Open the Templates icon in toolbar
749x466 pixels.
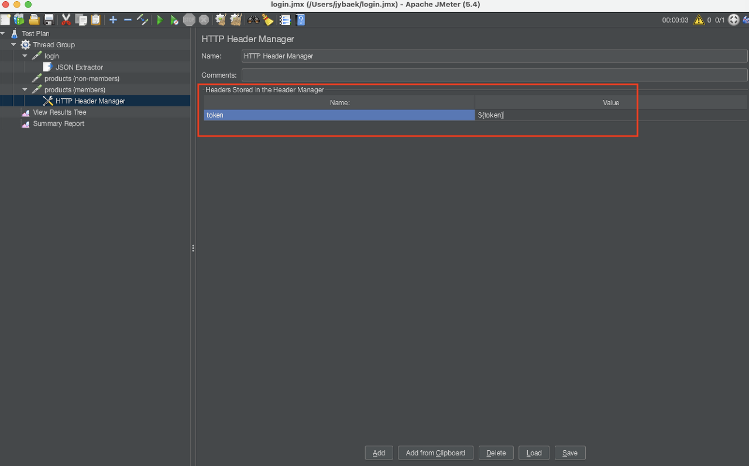tap(19, 20)
